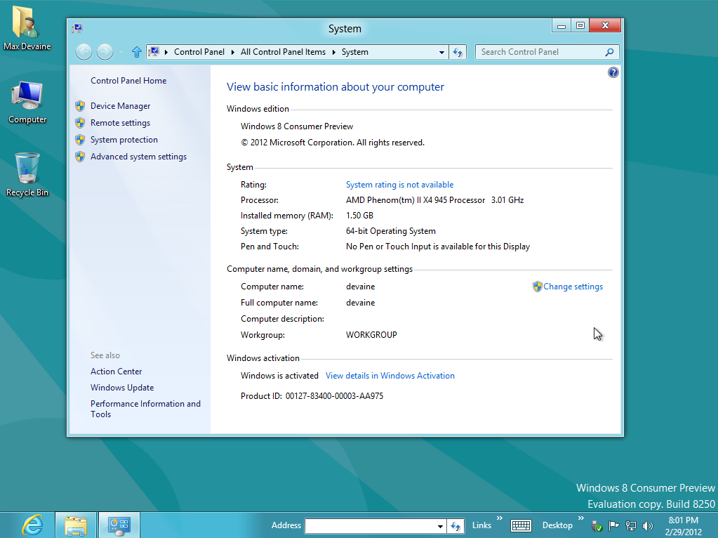Open the volume speaker tray icon

click(x=648, y=525)
